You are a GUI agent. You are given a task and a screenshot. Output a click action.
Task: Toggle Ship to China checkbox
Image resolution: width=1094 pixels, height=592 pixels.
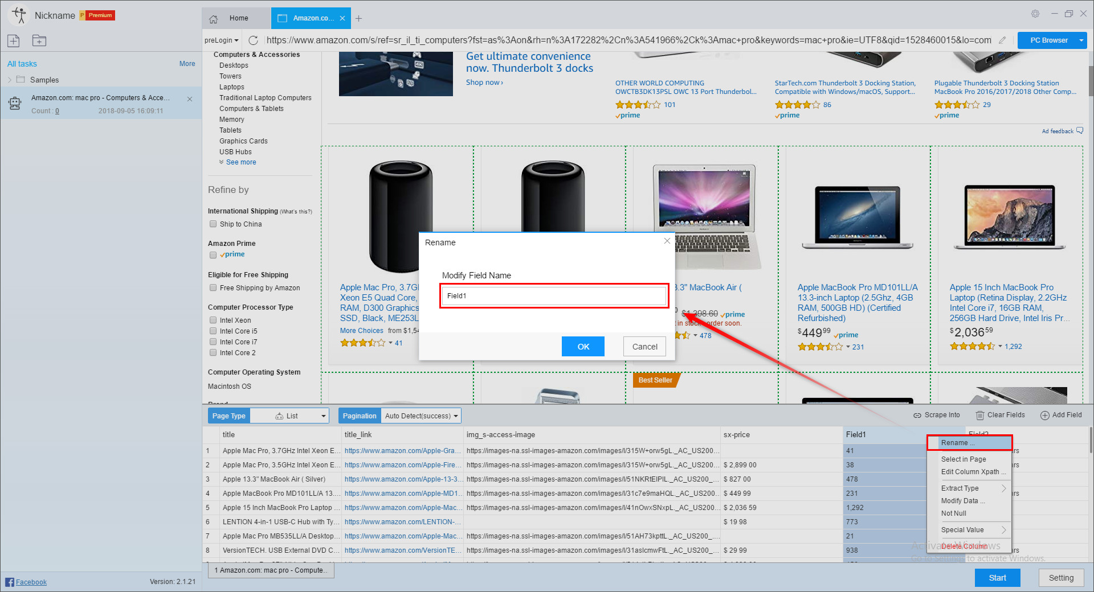click(213, 224)
